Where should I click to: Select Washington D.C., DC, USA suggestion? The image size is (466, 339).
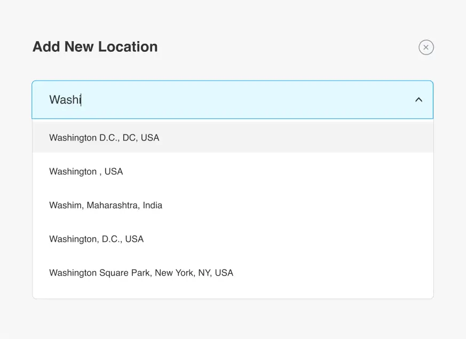[x=233, y=138]
